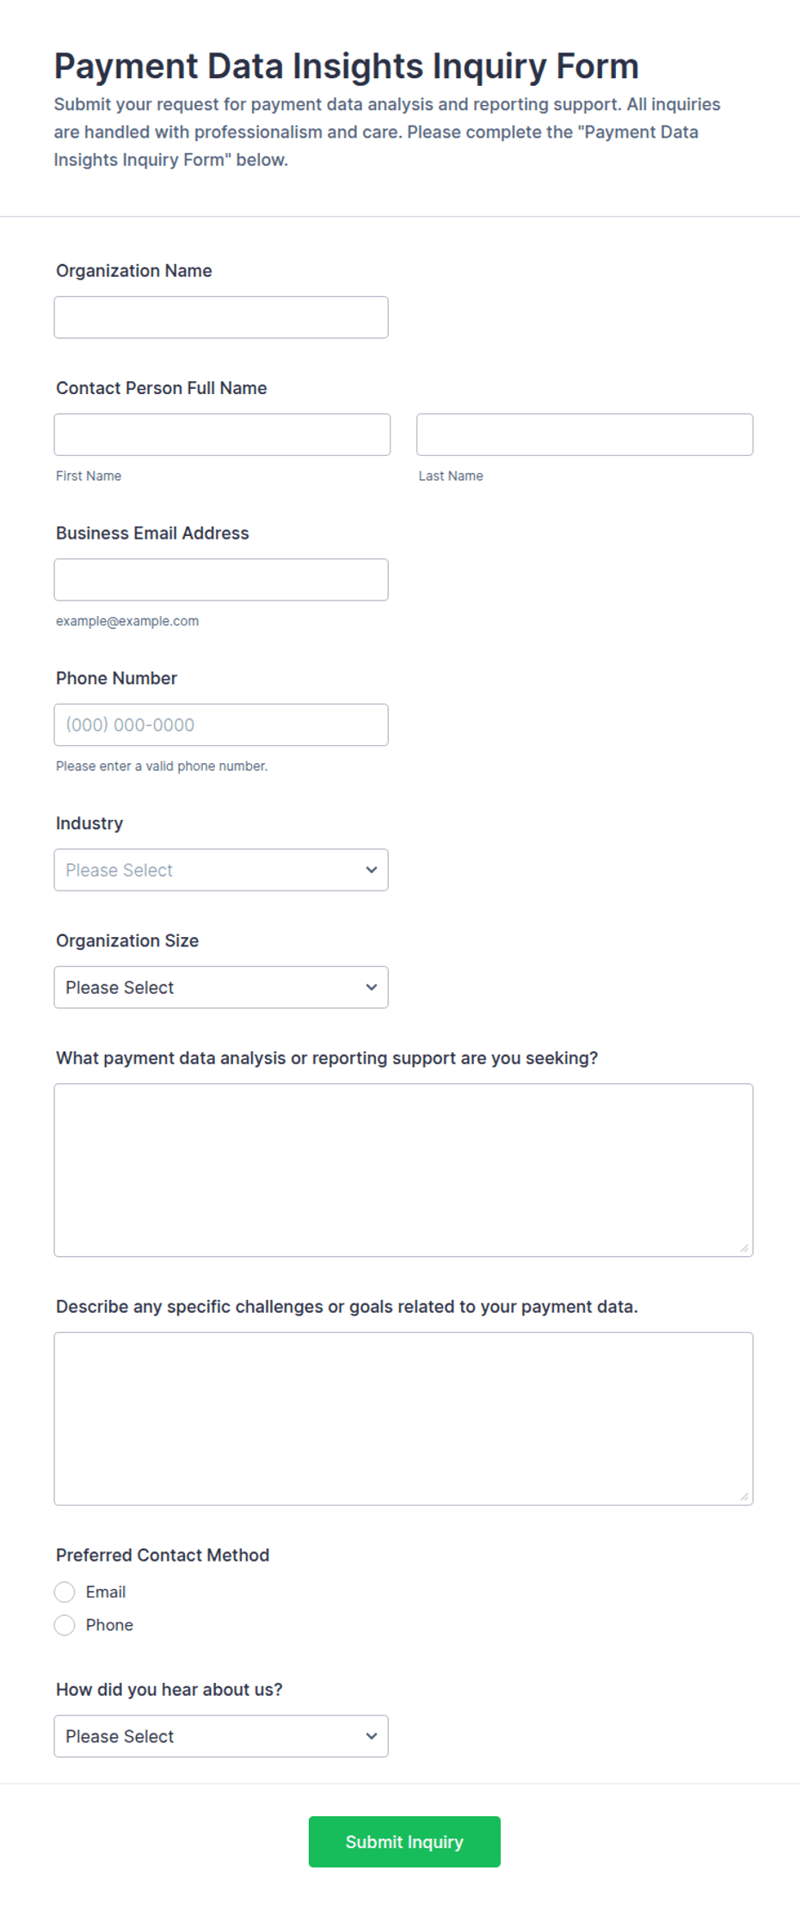This screenshot has width=800, height=1910.
Task: Click the challenges or goals textarea
Action: [x=403, y=1419]
